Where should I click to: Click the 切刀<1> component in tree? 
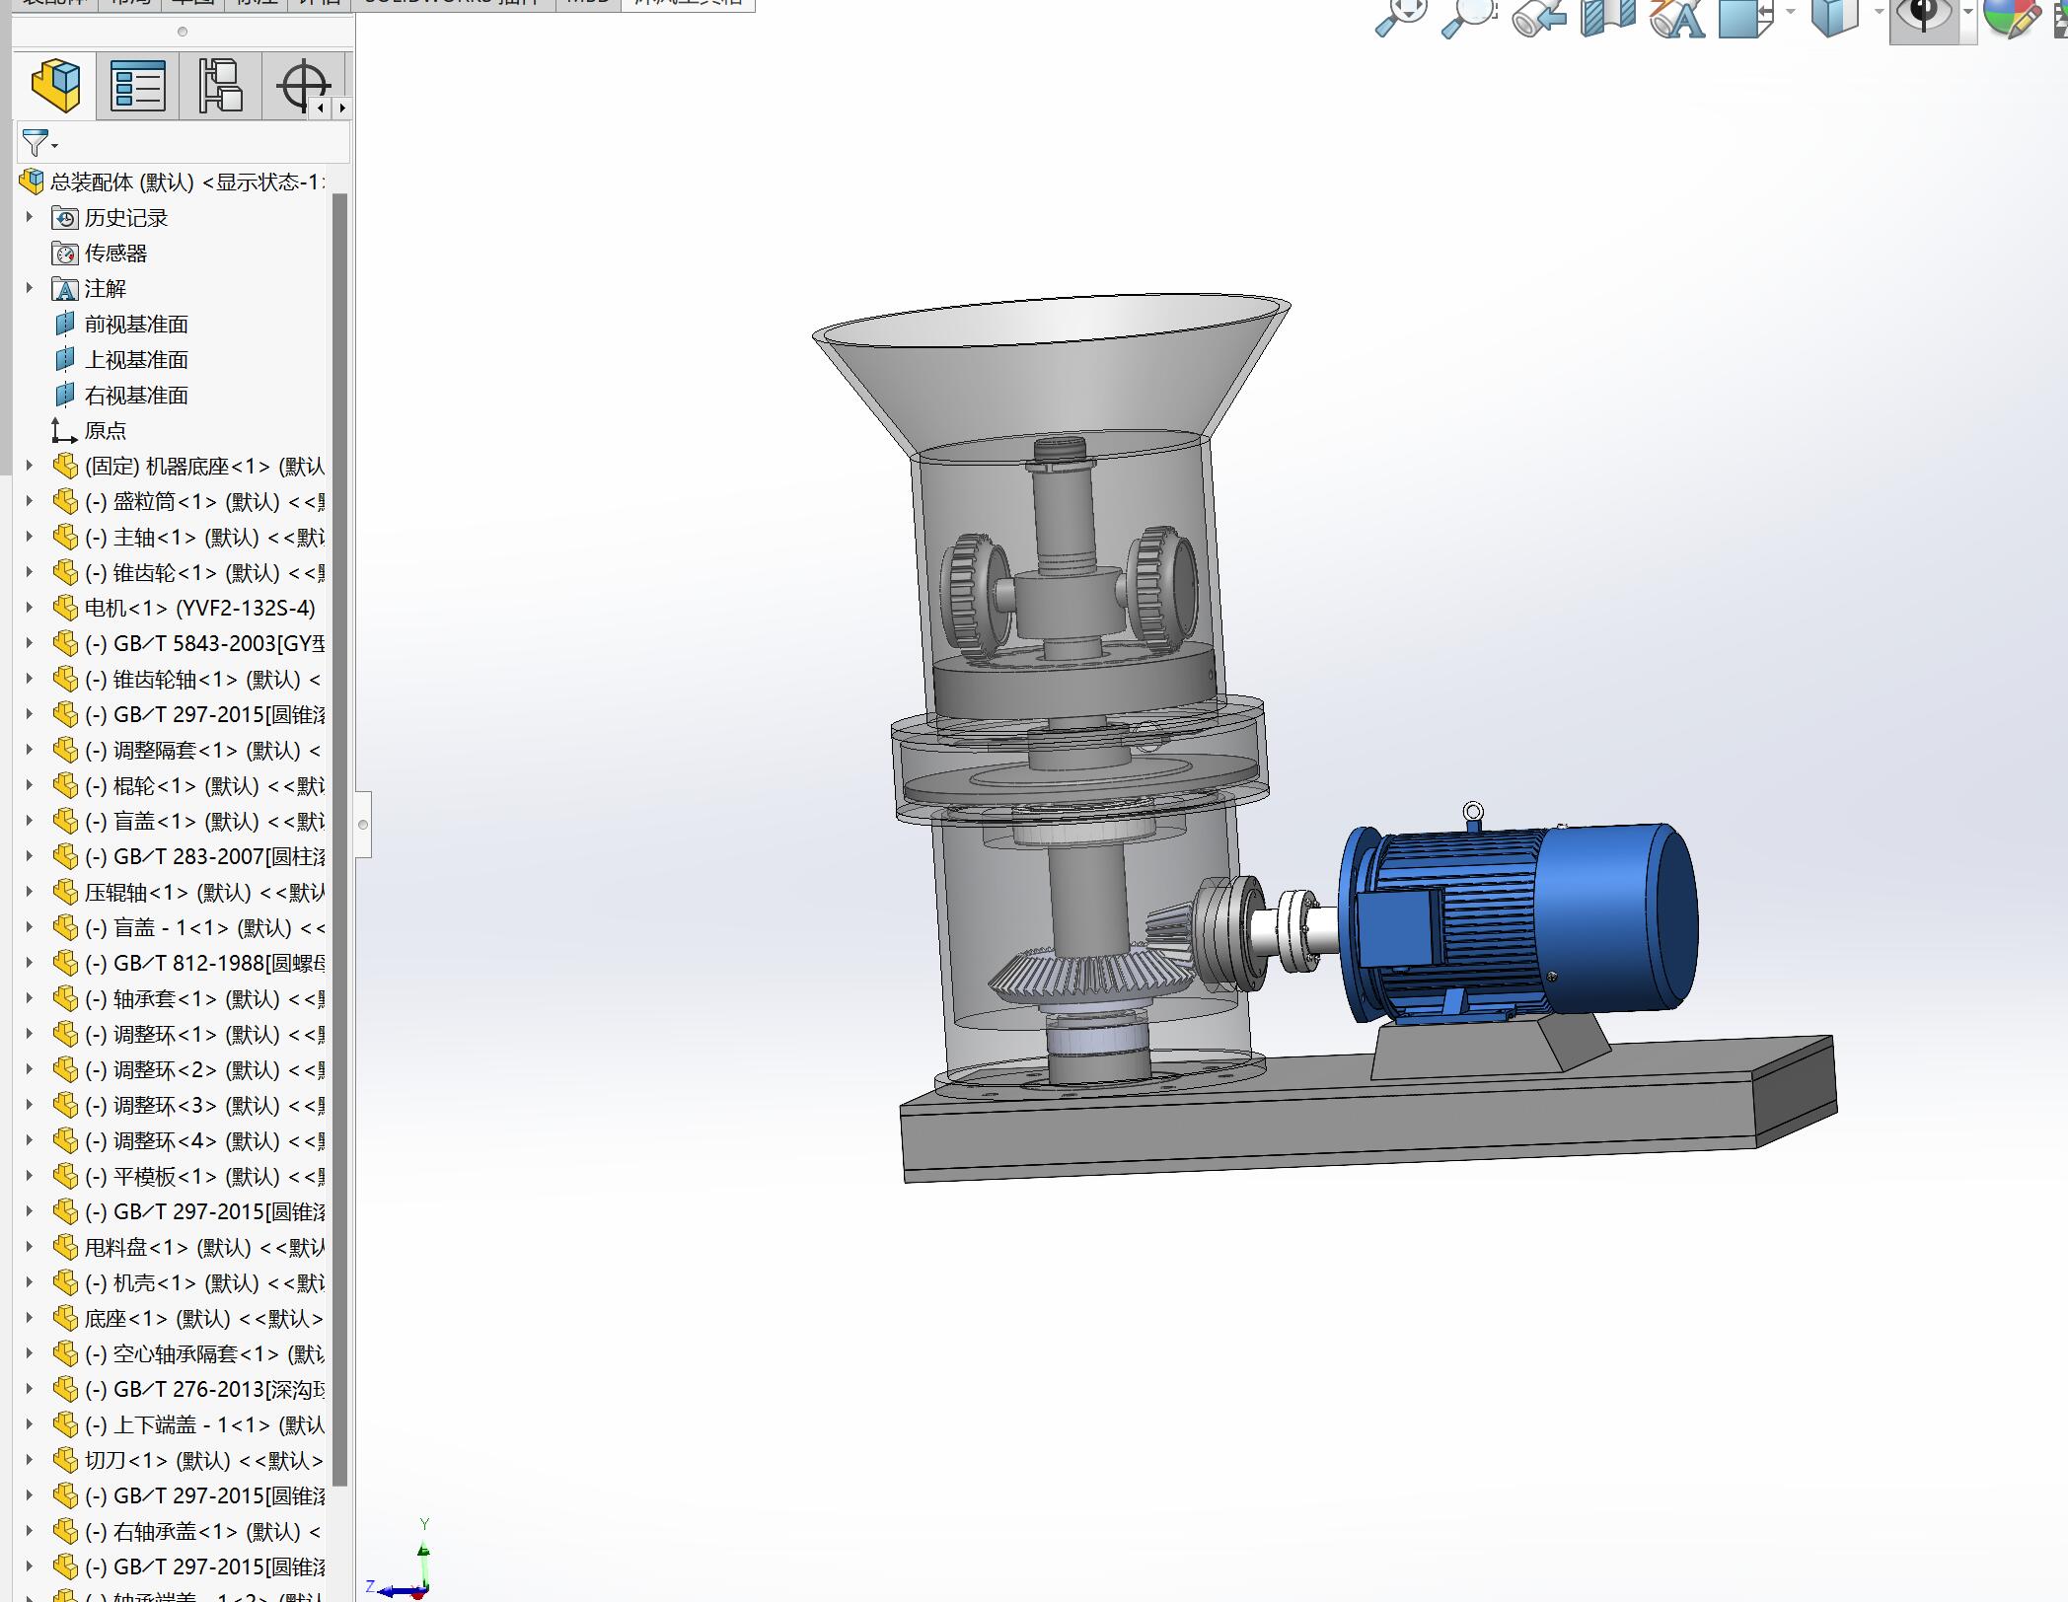pos(126,1461)
